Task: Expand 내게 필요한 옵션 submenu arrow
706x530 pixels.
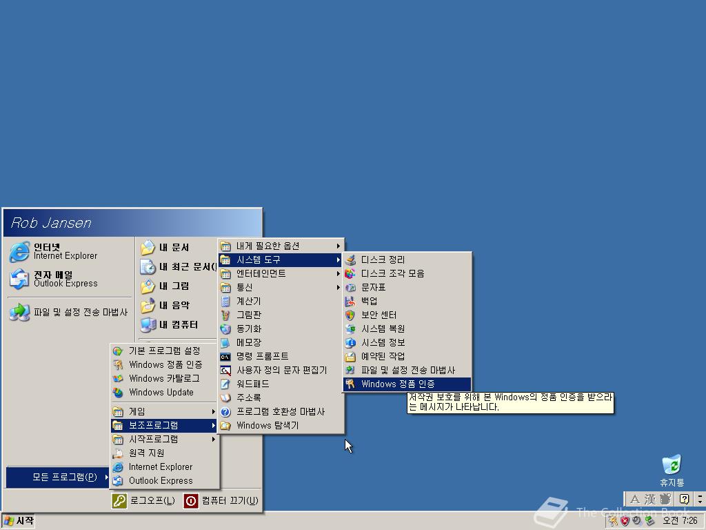Action: tap(338, 246)
